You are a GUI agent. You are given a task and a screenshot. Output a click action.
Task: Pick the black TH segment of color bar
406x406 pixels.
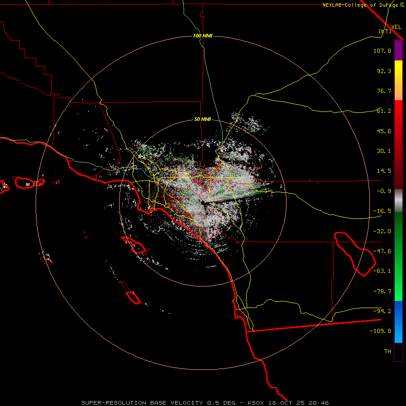[x=398, y=352]
